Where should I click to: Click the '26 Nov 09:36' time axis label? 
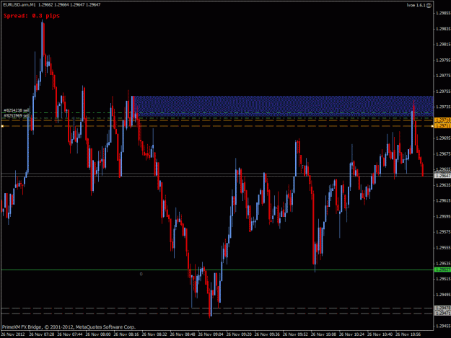(x=267, y=334)
